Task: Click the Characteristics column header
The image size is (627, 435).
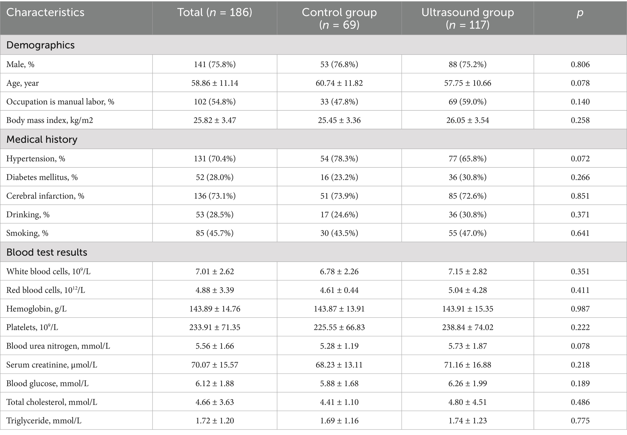Action: (x=45, y=12)
